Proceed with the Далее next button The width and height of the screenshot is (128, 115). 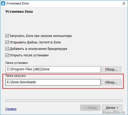tap(112, 108)
